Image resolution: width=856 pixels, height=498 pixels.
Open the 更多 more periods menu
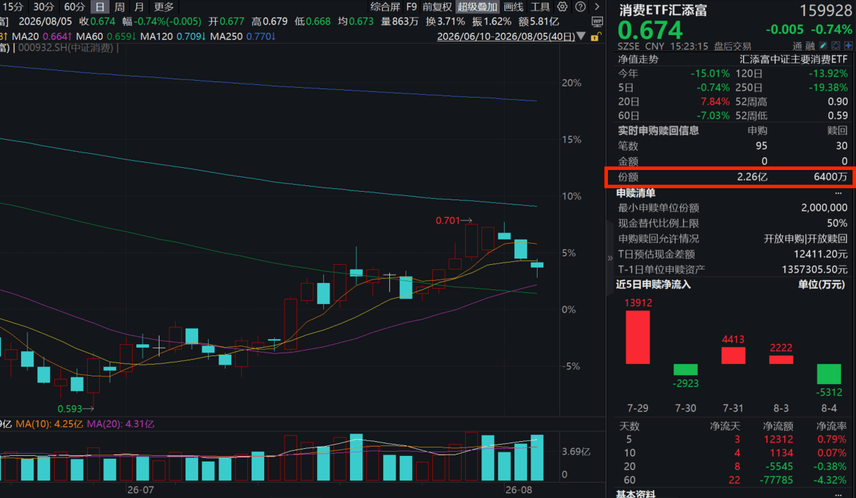tap(164, 7)
